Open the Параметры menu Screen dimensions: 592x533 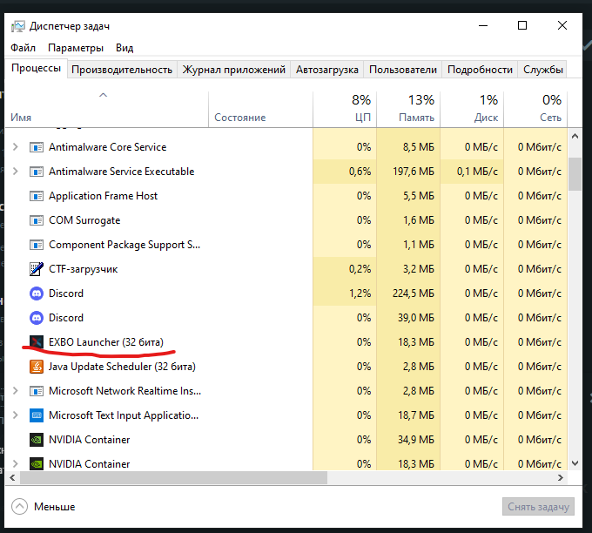(76, 48)
